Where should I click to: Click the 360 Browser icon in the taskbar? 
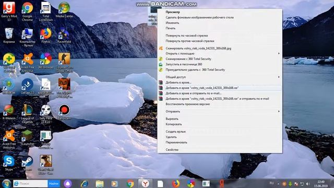point(191,184)
